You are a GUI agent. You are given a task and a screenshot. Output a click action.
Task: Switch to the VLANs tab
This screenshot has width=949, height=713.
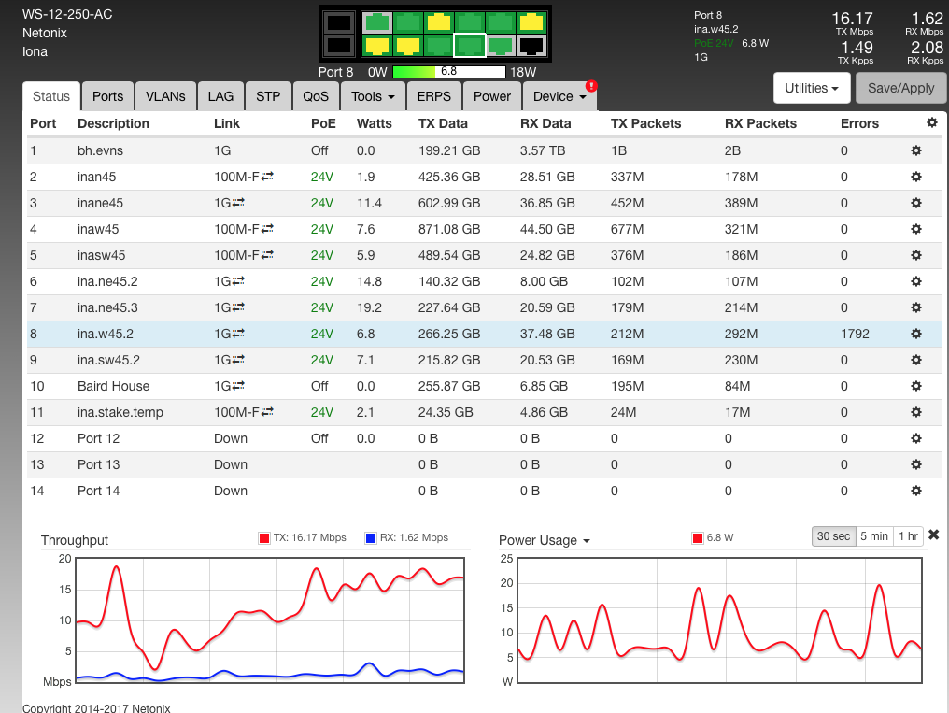coord(165,96)
